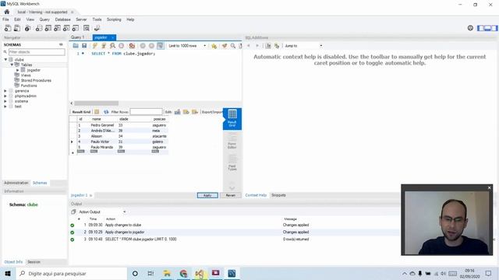Image resolution: width=499 pixels, height=280 pixels.
Task: Open the File menu
Action: [5, 19]
